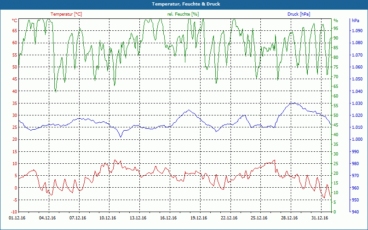Click the red '-5' temperature axis value
Screen dimensions: 368x230
(x=15, y=200)
